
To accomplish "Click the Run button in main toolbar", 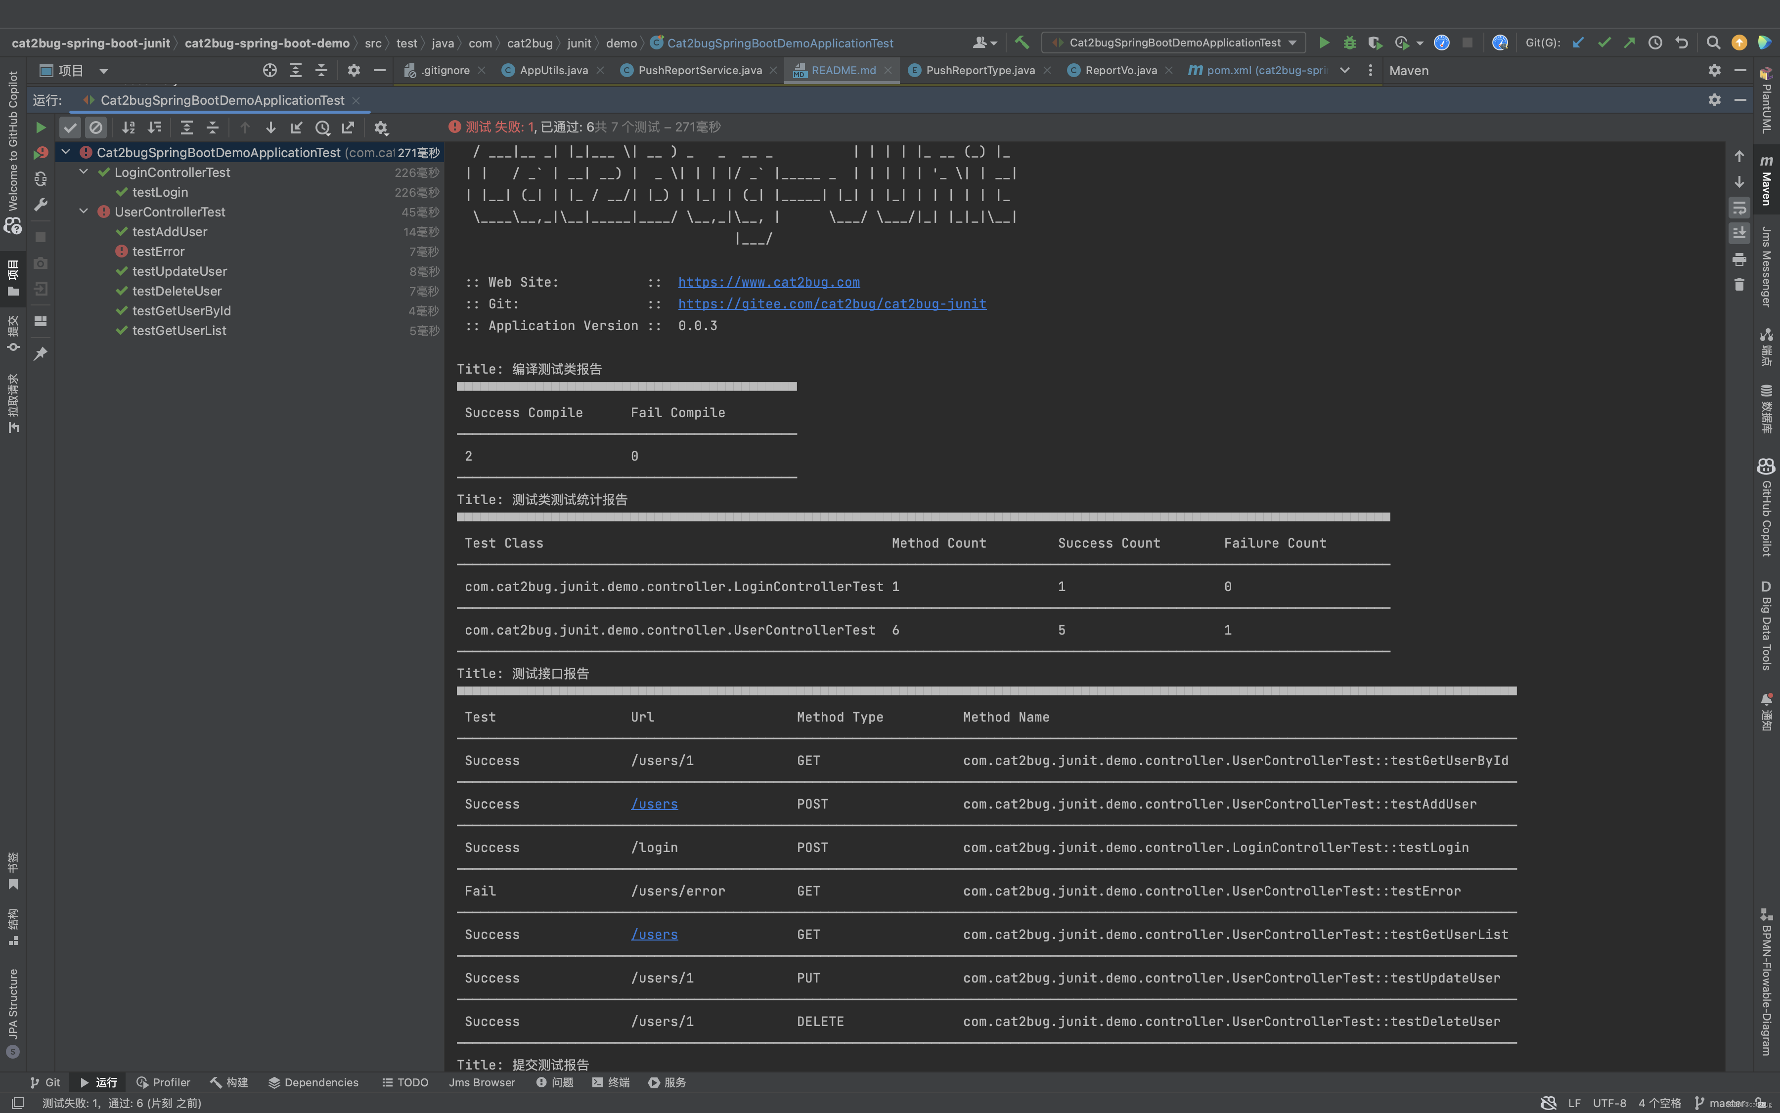I will (x=1324, y=43).
